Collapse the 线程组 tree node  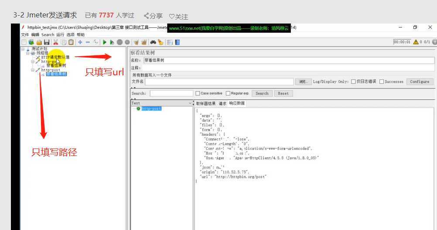pos(27,53)
